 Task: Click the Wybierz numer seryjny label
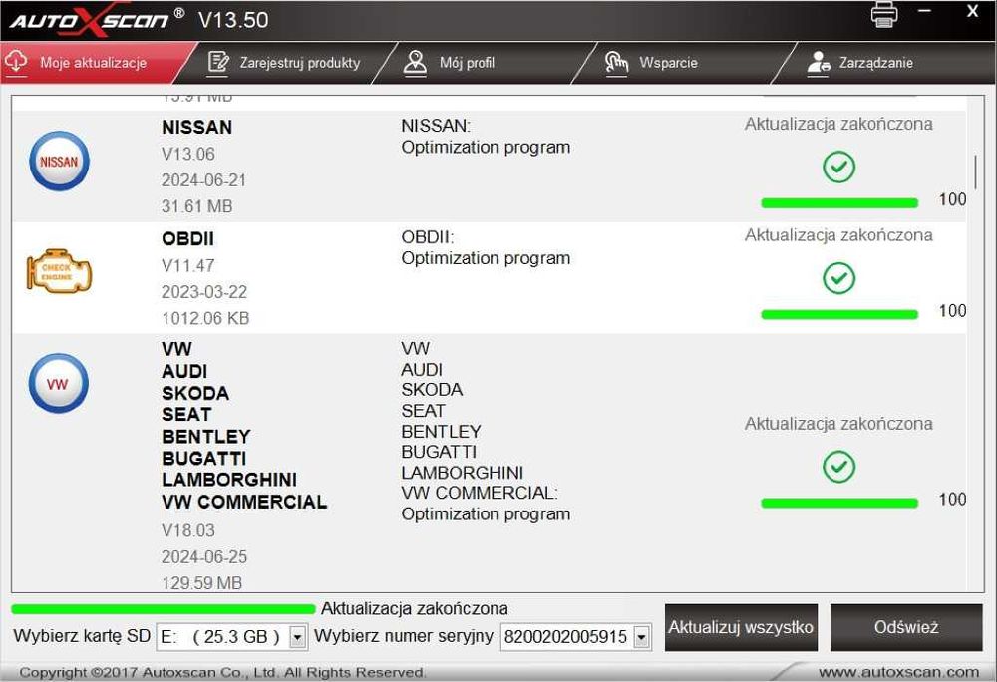tap(404, 636)
